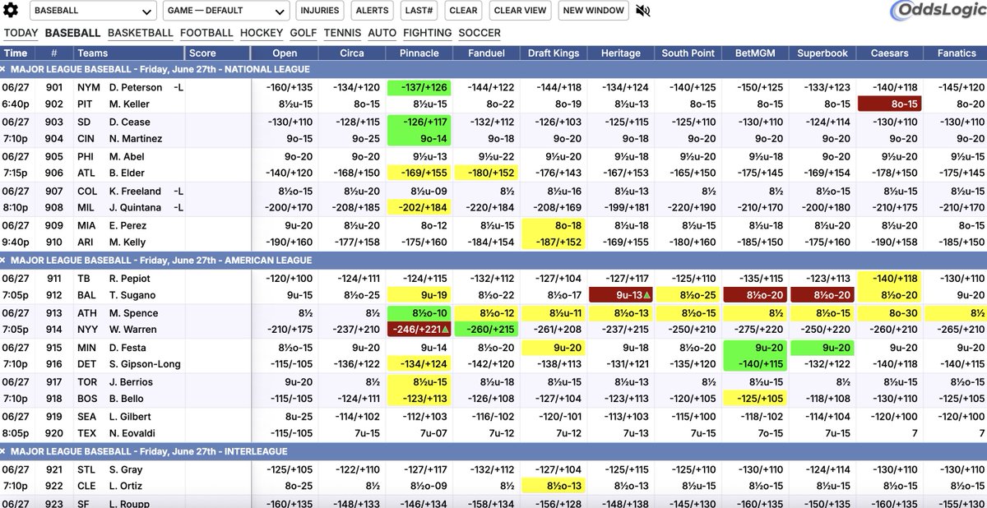Click BetMGM green cell -140/+115
987x508 pixels.
coord(755,364)
